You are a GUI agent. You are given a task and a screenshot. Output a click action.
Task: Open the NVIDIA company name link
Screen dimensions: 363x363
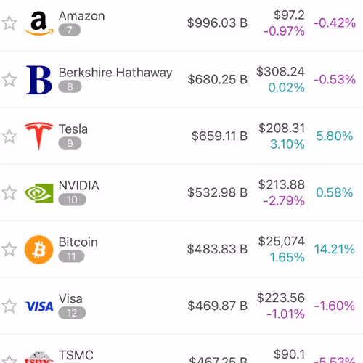click(79, 186)
